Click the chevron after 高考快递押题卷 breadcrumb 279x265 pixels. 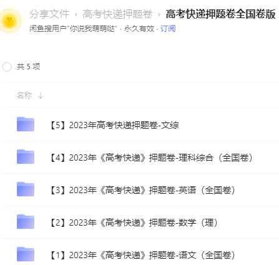coord(159,14)
